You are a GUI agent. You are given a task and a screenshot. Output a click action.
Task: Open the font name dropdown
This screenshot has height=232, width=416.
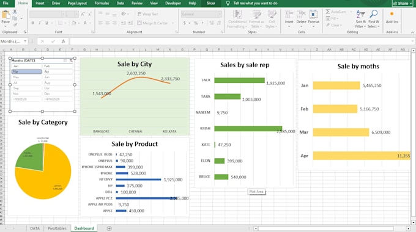(64, 14)
